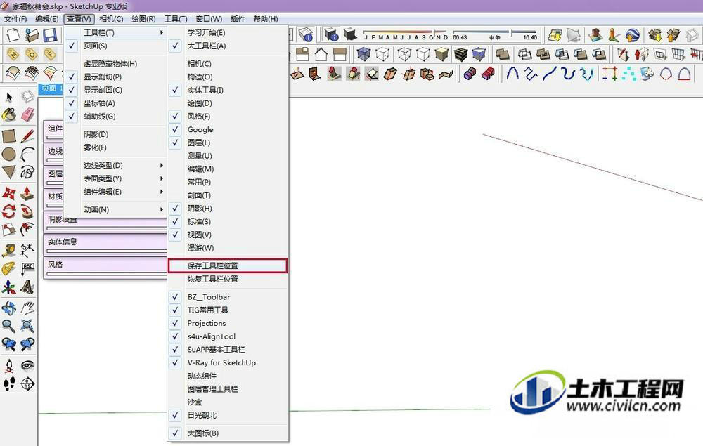Screen dimensions: 703x446
Task: Open the 绘图(R) menu in the menu bar
Action: 143,19
